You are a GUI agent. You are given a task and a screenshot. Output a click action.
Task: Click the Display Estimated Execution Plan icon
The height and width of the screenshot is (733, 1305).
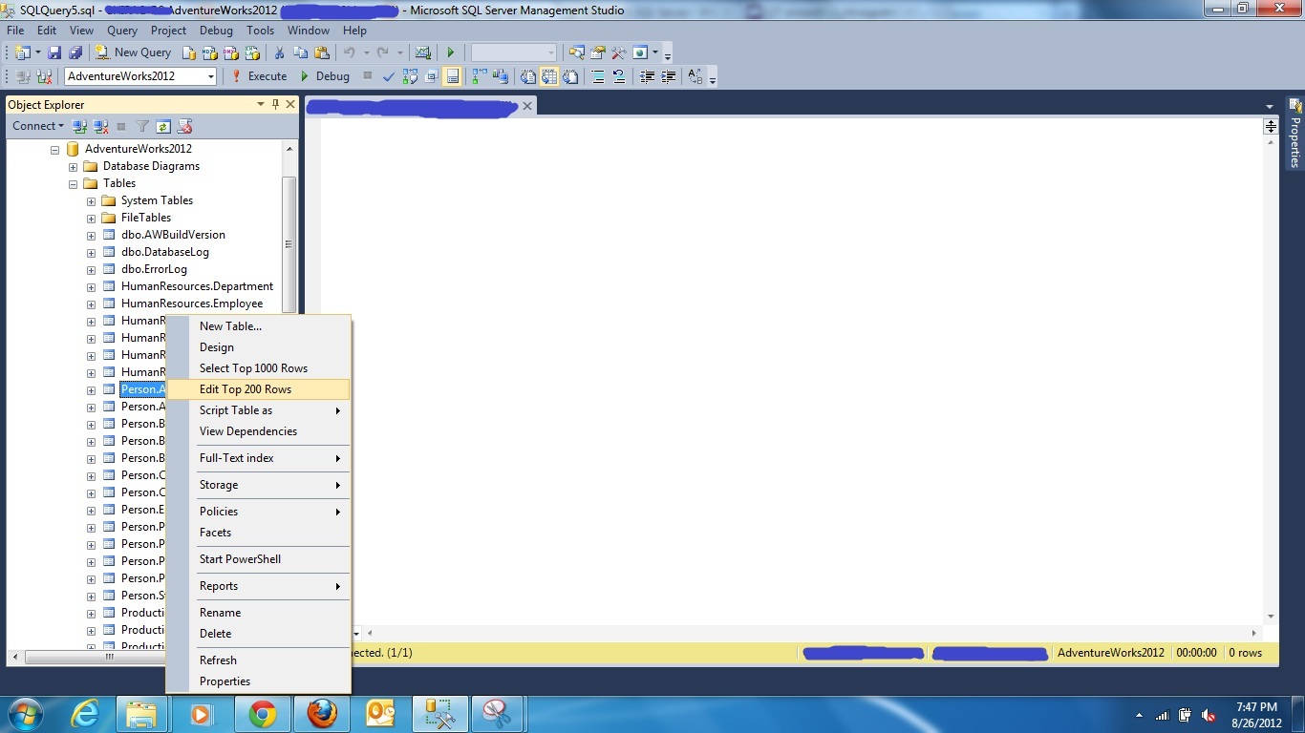click(410, 76)
